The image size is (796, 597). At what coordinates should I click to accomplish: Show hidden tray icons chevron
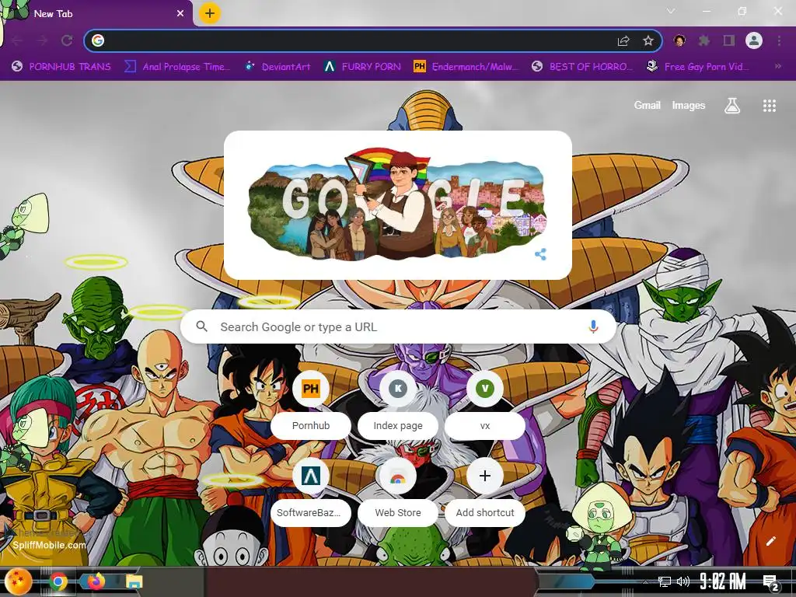coord(646,582)
